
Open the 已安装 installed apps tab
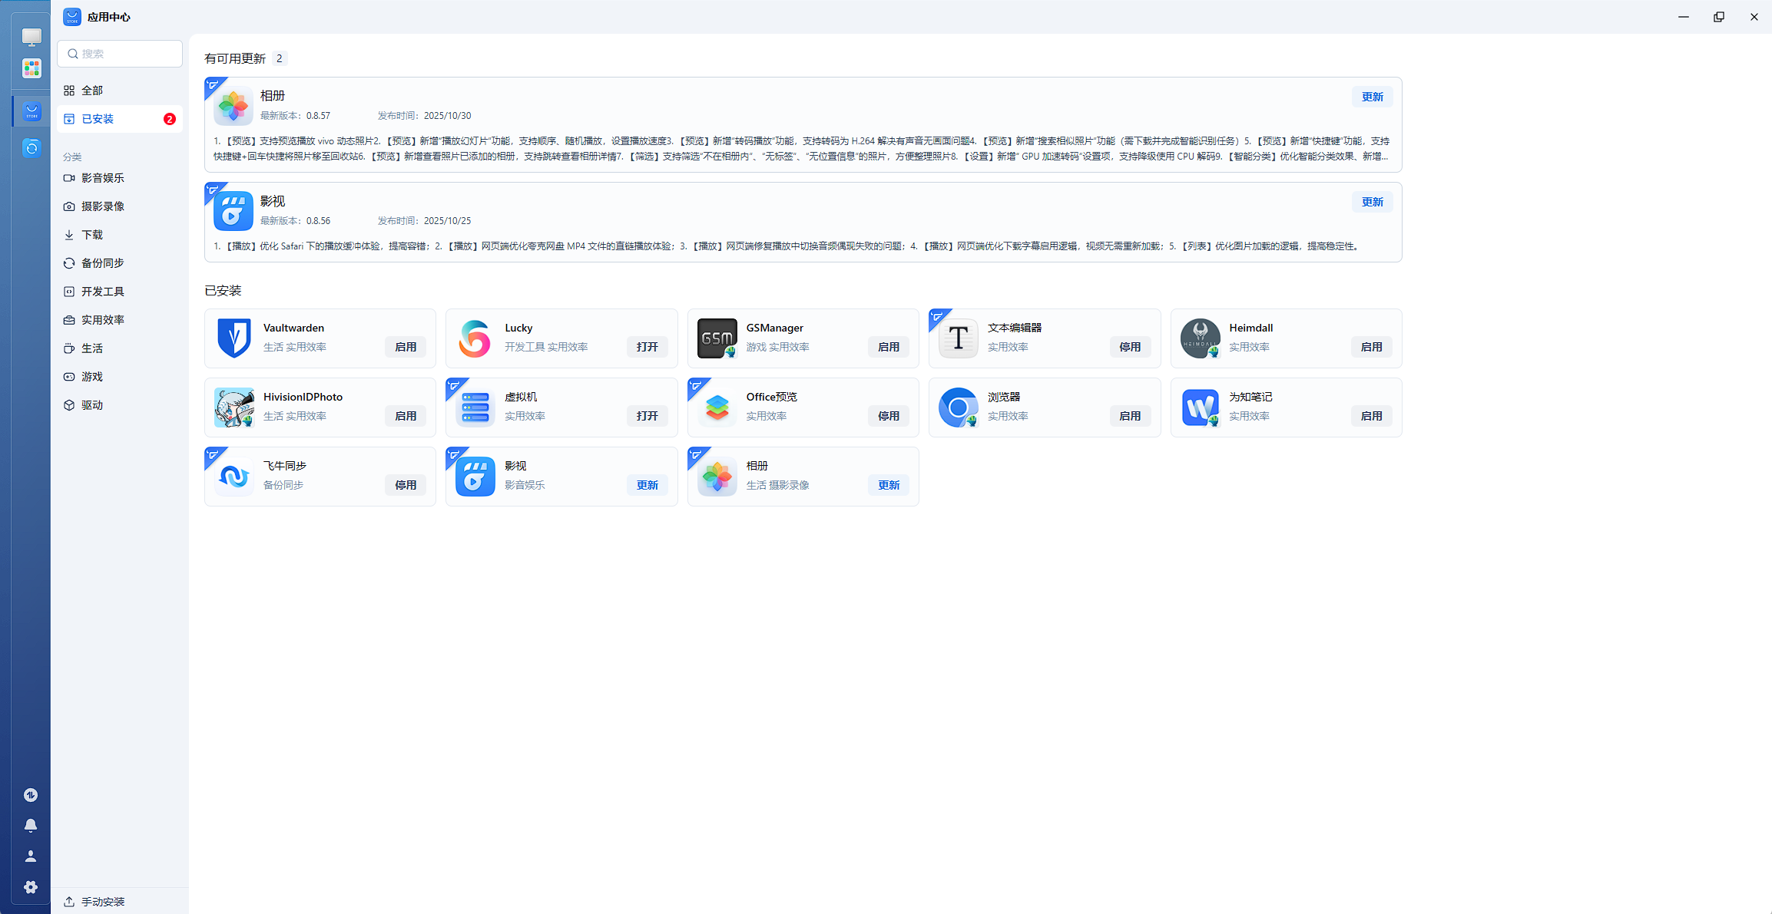98,119
